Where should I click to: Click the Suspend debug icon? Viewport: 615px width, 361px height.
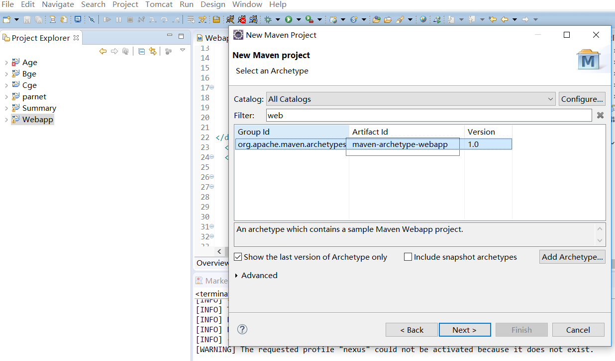118,19
